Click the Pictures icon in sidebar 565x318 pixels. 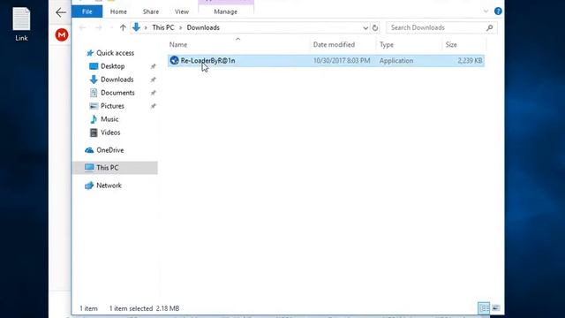click(94, 106)
